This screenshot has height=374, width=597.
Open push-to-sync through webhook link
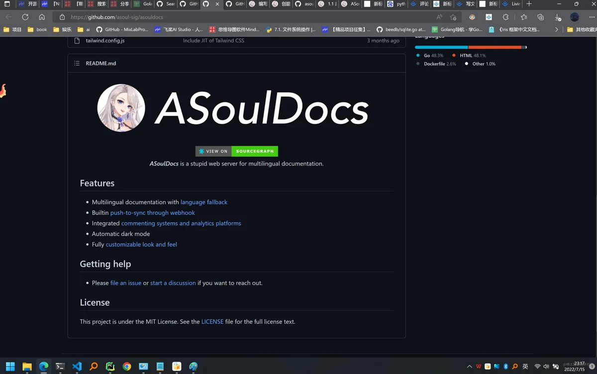(153, 213)
